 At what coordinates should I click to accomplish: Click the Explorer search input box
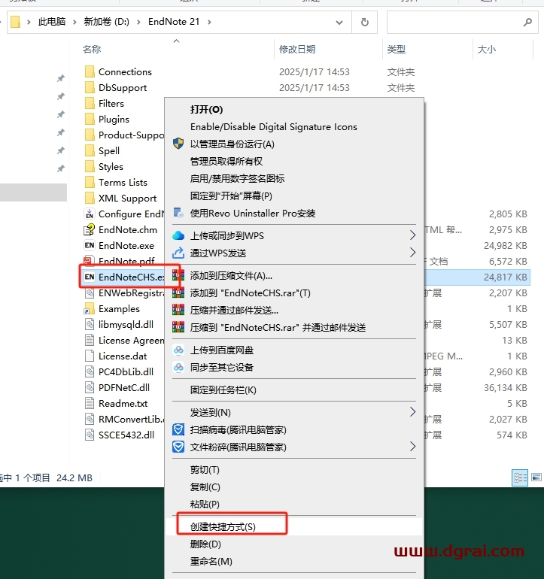pos(459,22)
